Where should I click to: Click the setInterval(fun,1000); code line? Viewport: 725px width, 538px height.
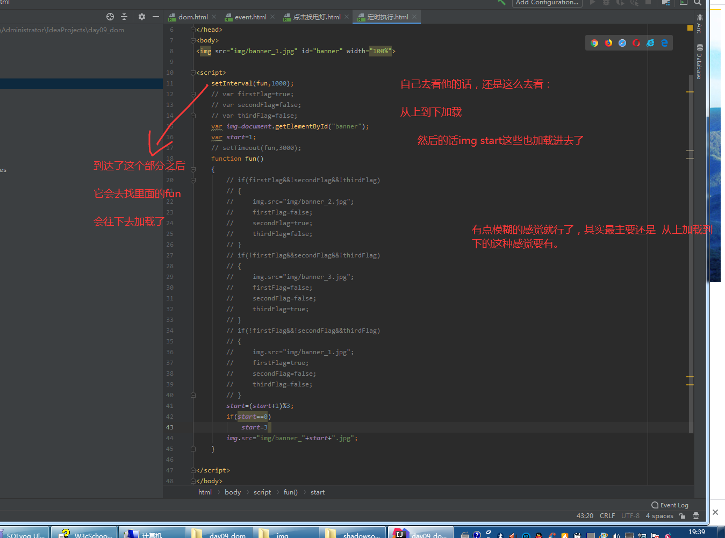coord(253,83)
